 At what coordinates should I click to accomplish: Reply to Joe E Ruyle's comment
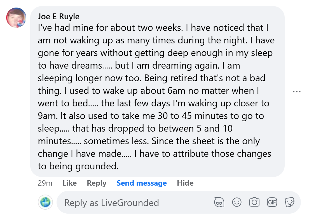[x=97, y=183]
